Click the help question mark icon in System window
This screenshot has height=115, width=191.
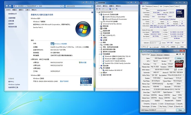[92, 12]
